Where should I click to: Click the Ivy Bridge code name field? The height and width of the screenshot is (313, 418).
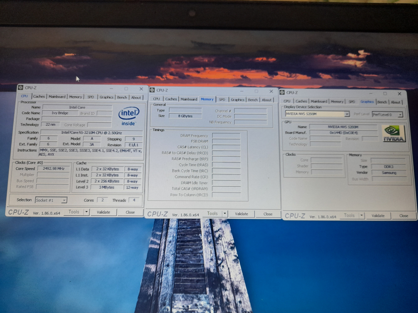pyautogui.click(x=60, y=113)
